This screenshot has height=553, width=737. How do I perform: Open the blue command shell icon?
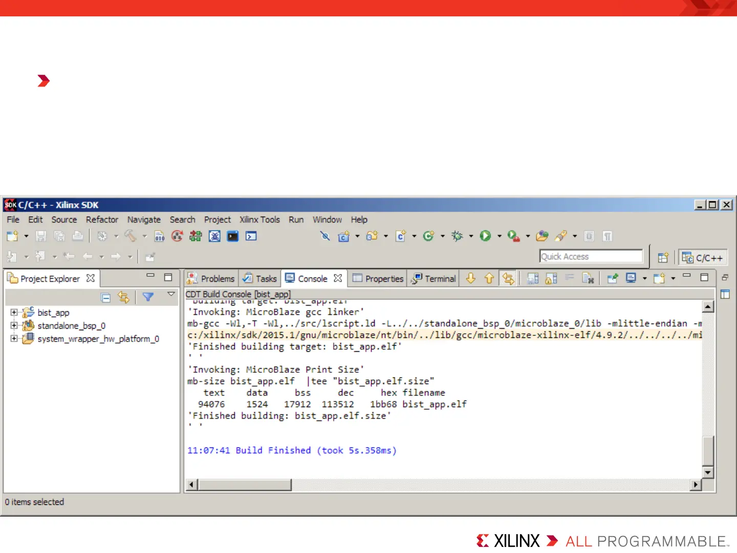pyautogui.click(x=251, y=236)
